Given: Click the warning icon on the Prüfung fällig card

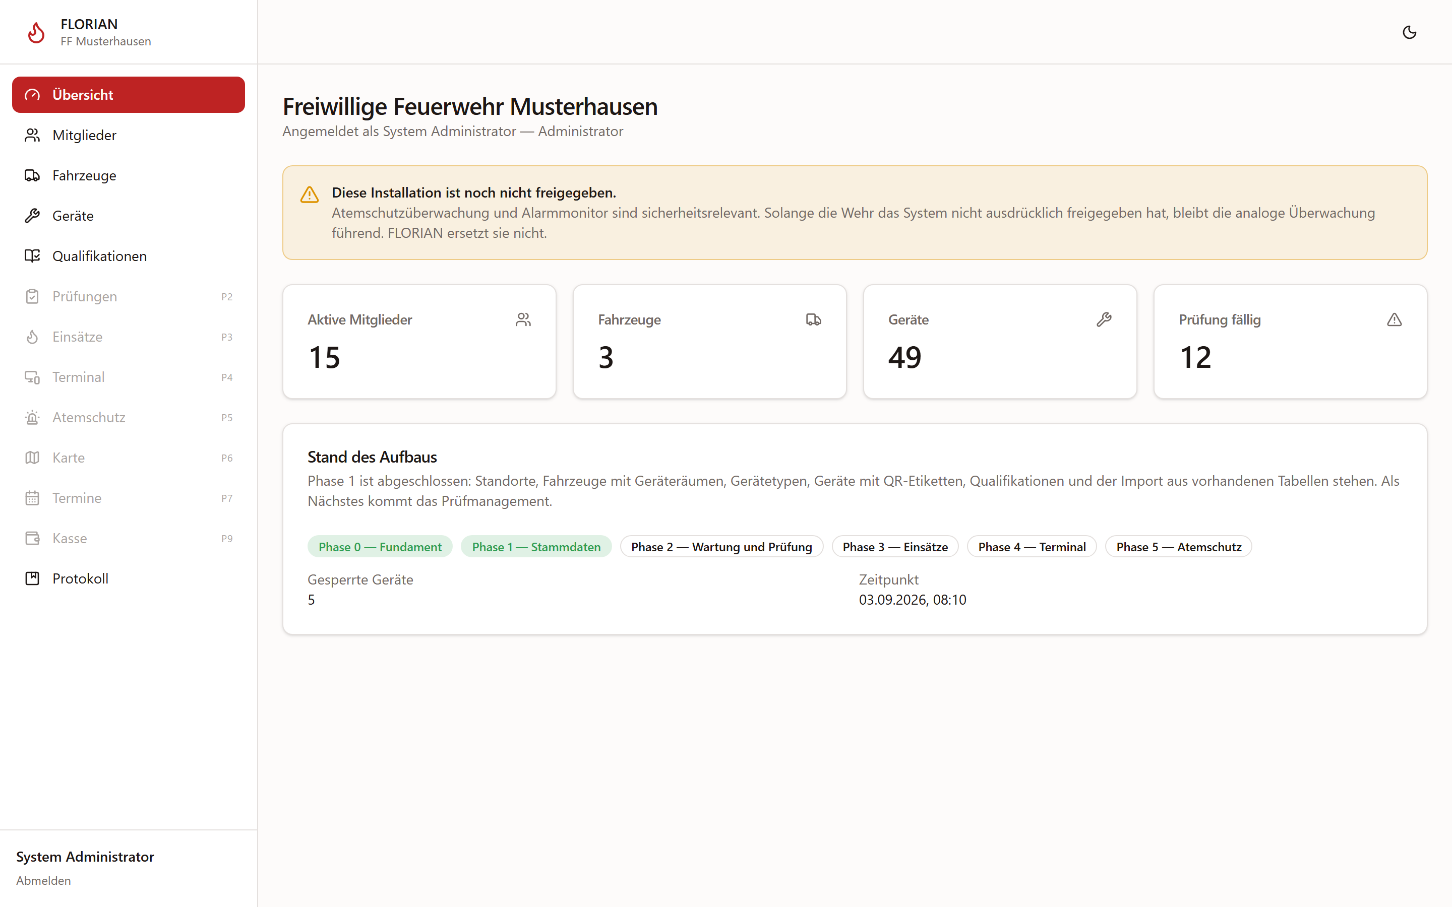Looking at the screenshot, I should click(1395, 320).
